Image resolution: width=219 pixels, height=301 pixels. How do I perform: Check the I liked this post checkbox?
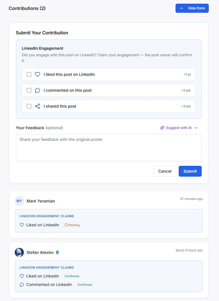pyautogui.click(x=29, y=74)
